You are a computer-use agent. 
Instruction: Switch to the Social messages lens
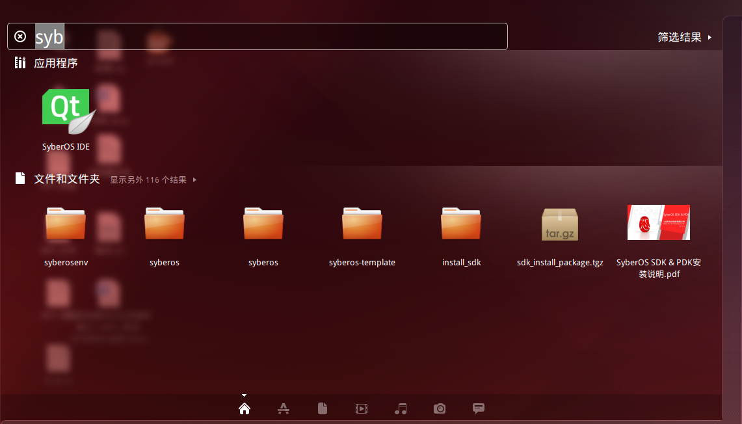[x=479, y=408]
